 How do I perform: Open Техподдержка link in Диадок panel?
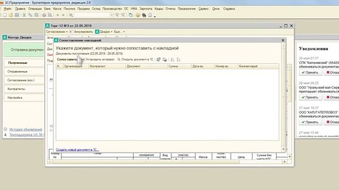click(26, 135)
